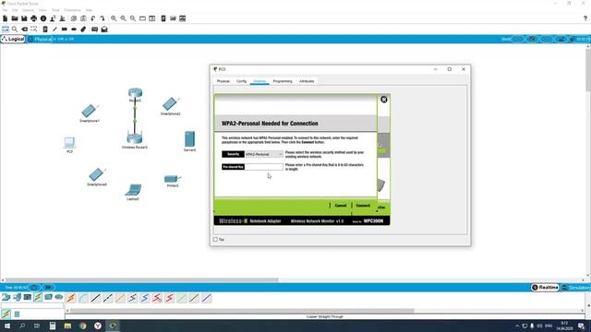This screenshot has width=591, height=332.
Task: Click the Add Complex PDU open envelope icon
Action: click(104, 29)
